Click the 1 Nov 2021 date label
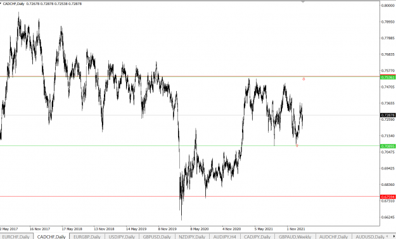The height and width of the screenshot is (239, 396). pos(296,229)
